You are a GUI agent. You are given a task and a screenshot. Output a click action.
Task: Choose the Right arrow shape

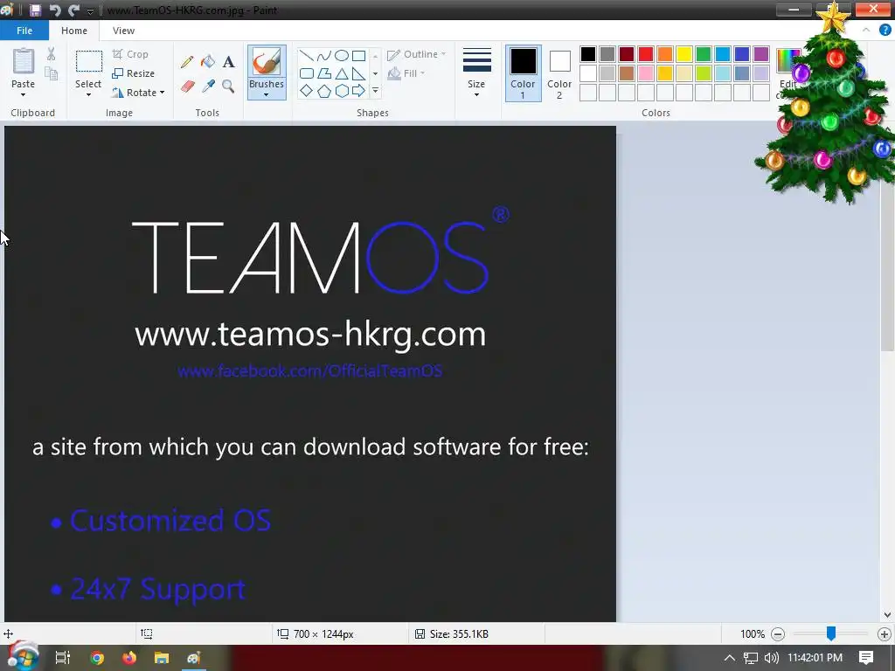[358, 91]
